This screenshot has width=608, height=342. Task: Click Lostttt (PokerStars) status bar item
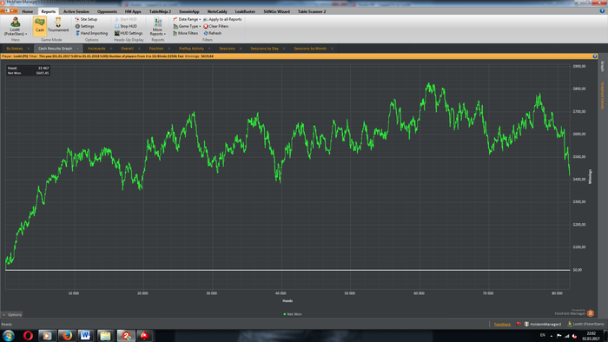tap(586, 324)
